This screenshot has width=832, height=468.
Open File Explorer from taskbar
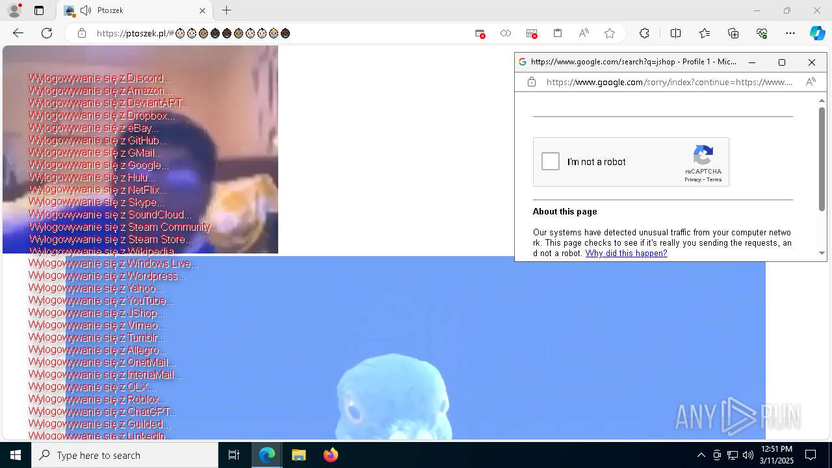pyautogui.click(x=298, y=455)
